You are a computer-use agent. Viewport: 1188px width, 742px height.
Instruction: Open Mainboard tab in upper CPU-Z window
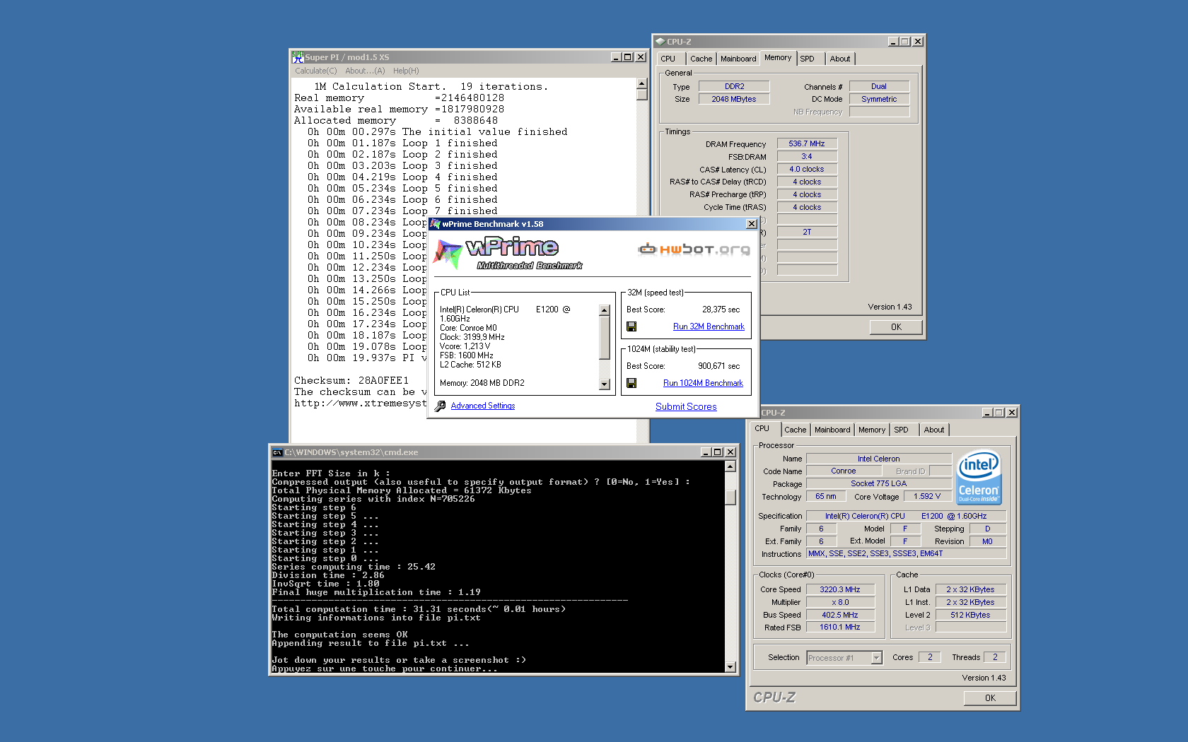tap(738, 59)
